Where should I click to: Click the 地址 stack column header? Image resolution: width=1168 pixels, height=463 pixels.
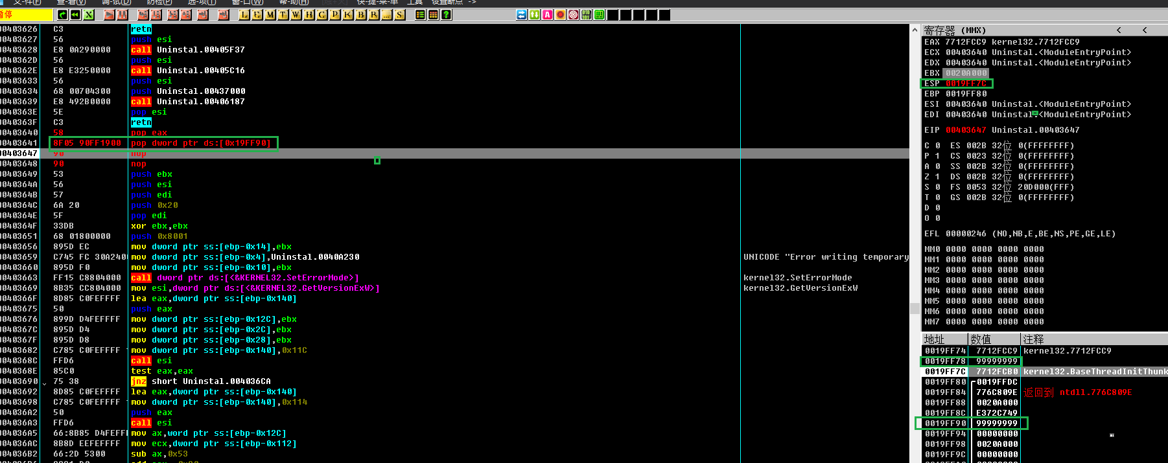click(945, 339)
